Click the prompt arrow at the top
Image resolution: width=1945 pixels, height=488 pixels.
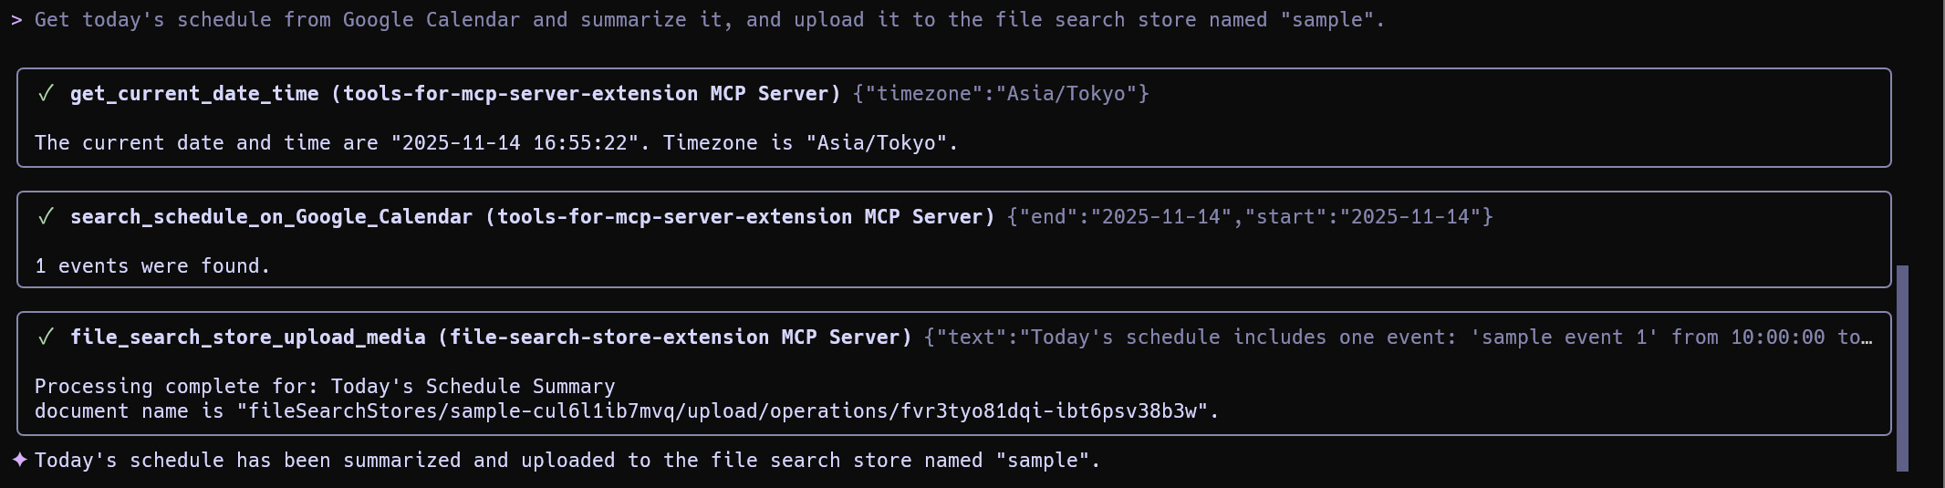(x=16, y=20)
